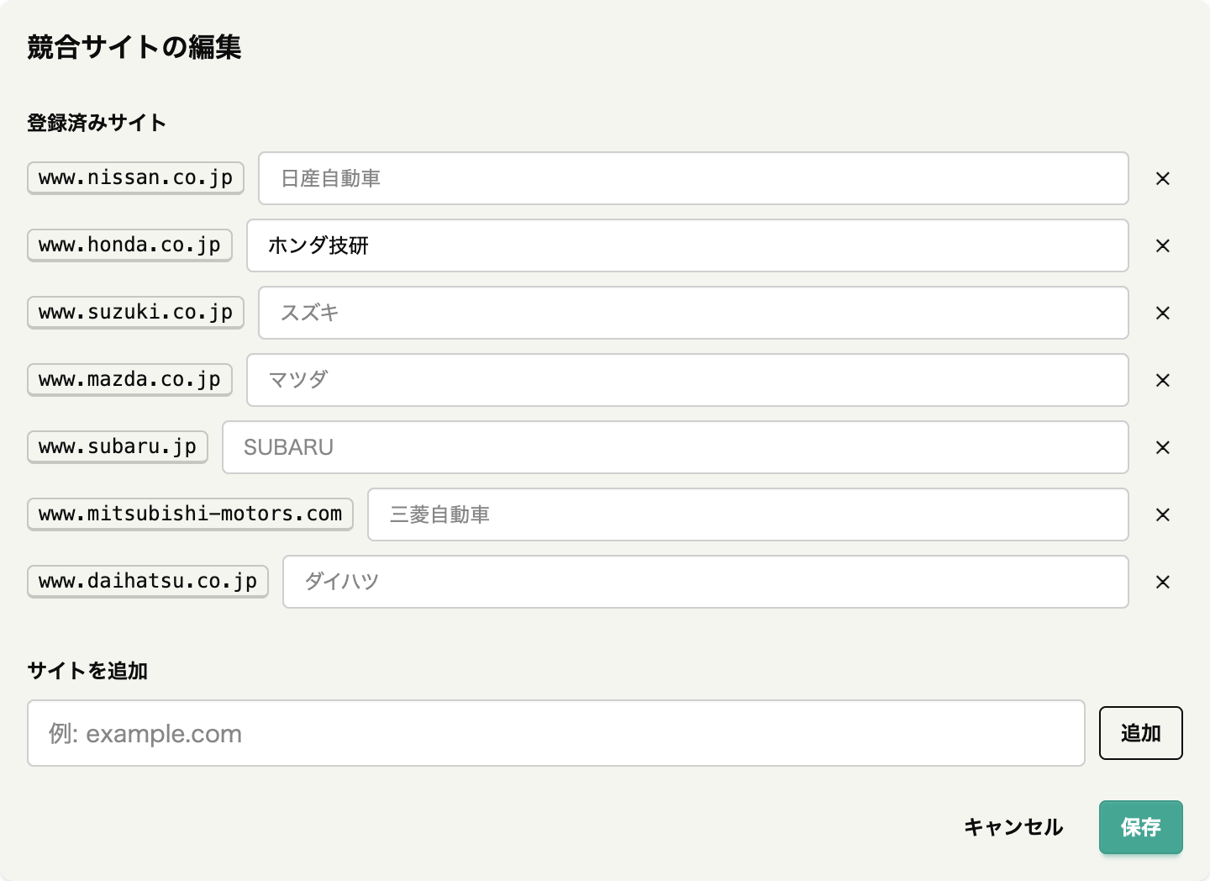The width and height of the screenshot is (1210, 881).
Task: Remove the www.nissan.co.jp site entry
Action: pos(1163,178)
